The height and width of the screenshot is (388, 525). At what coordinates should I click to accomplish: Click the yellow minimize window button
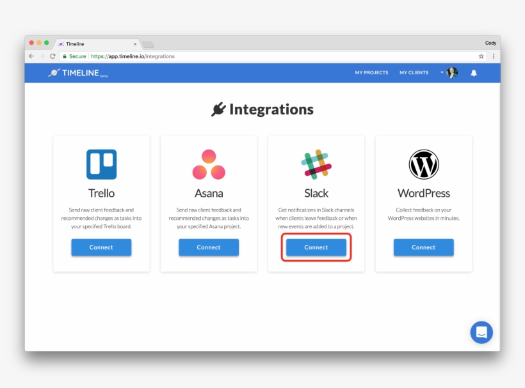click(39, 43)
